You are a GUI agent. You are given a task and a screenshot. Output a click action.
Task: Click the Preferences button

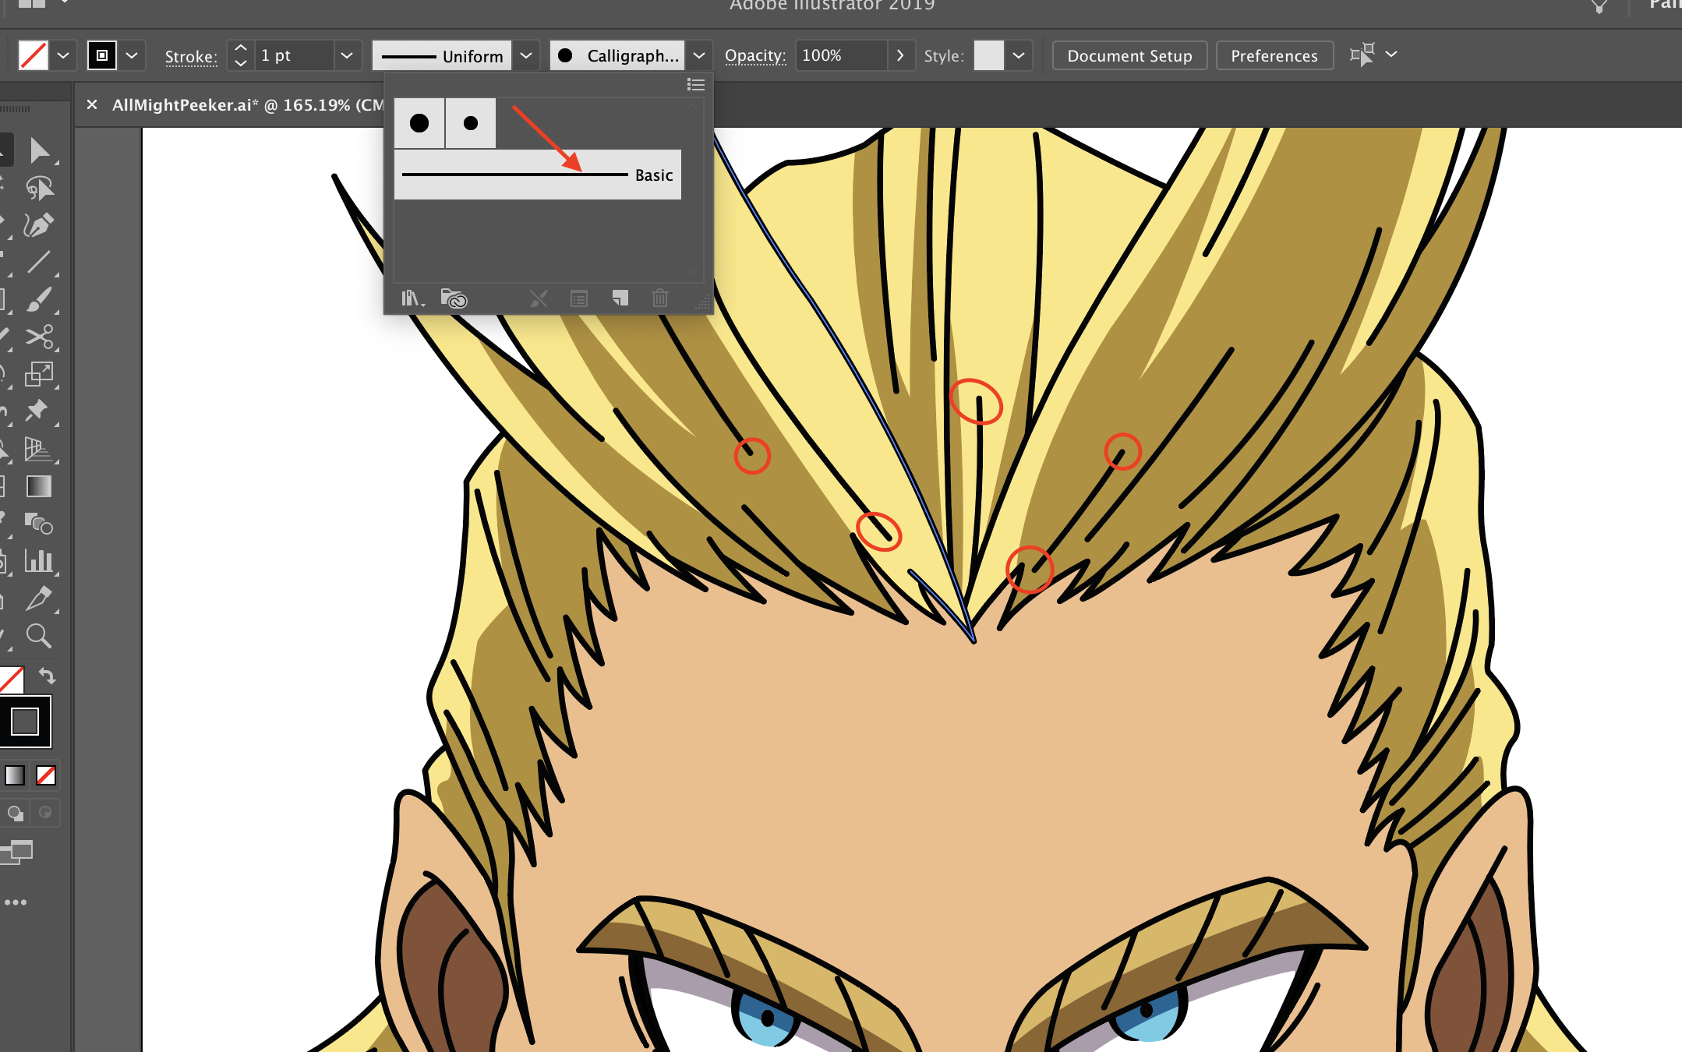point(1274,55)
